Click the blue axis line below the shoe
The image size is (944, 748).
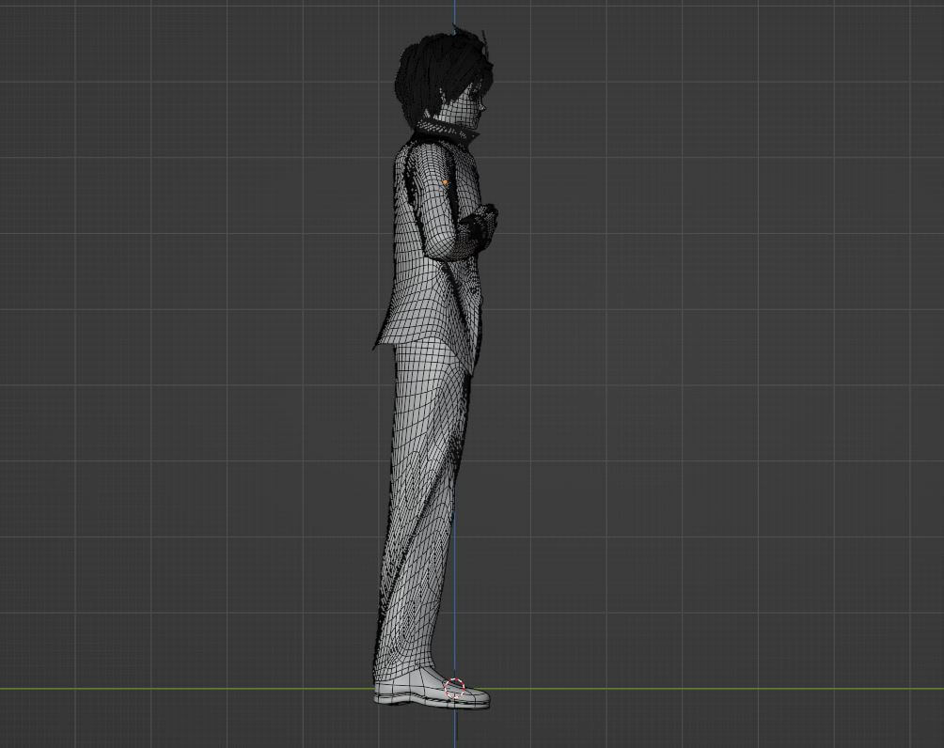click(x=455, y=728)
